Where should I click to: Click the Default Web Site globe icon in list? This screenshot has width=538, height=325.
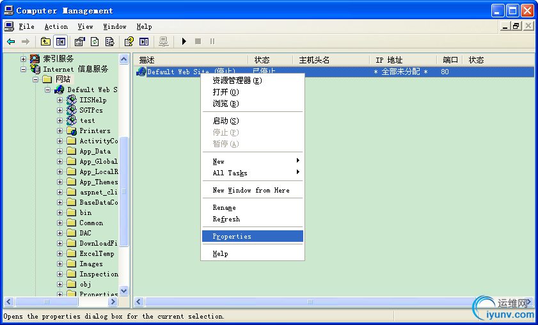[x=141, y=72]
